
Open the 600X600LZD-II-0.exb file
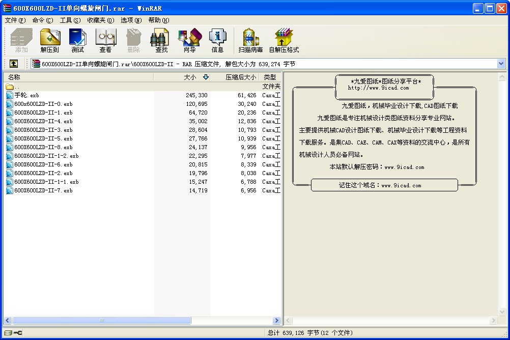[x=43, y=104]
